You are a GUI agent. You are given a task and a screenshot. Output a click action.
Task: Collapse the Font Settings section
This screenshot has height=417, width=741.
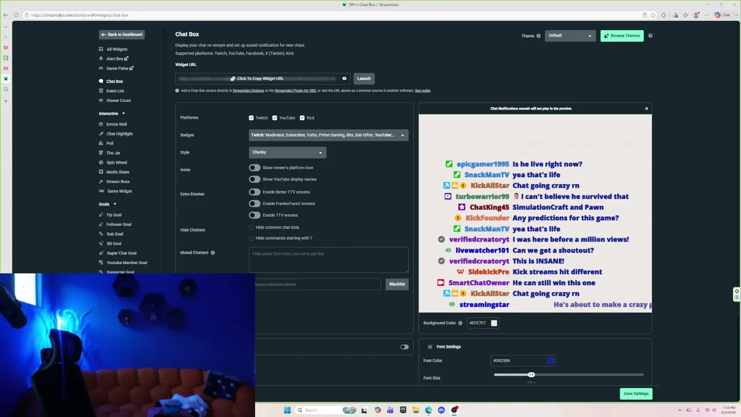click(430, 347)
